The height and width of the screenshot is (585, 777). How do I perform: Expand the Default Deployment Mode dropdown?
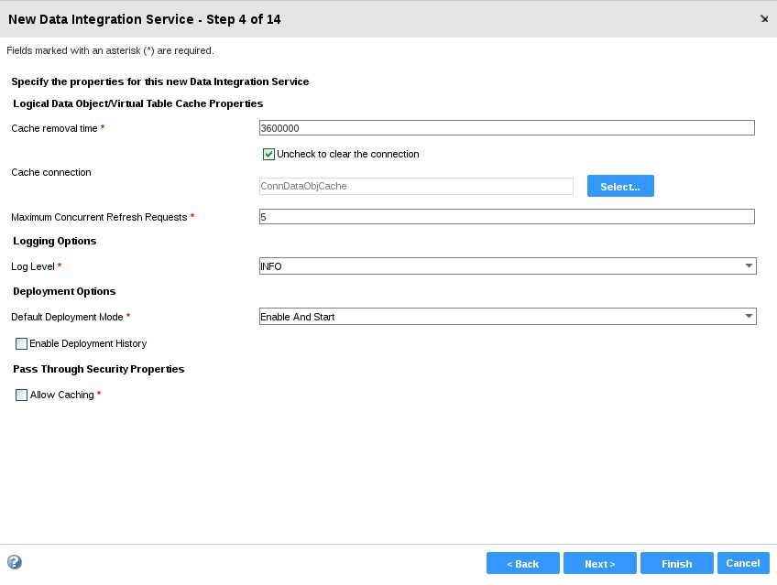pos(508,317)
